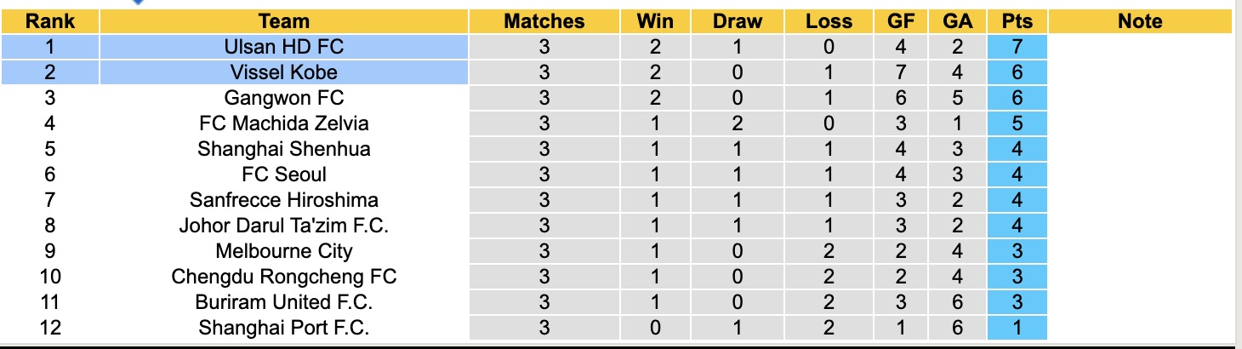Click the Pts column header
The height and width of the screenshot is (349, 1242).
click(1017, 21)
